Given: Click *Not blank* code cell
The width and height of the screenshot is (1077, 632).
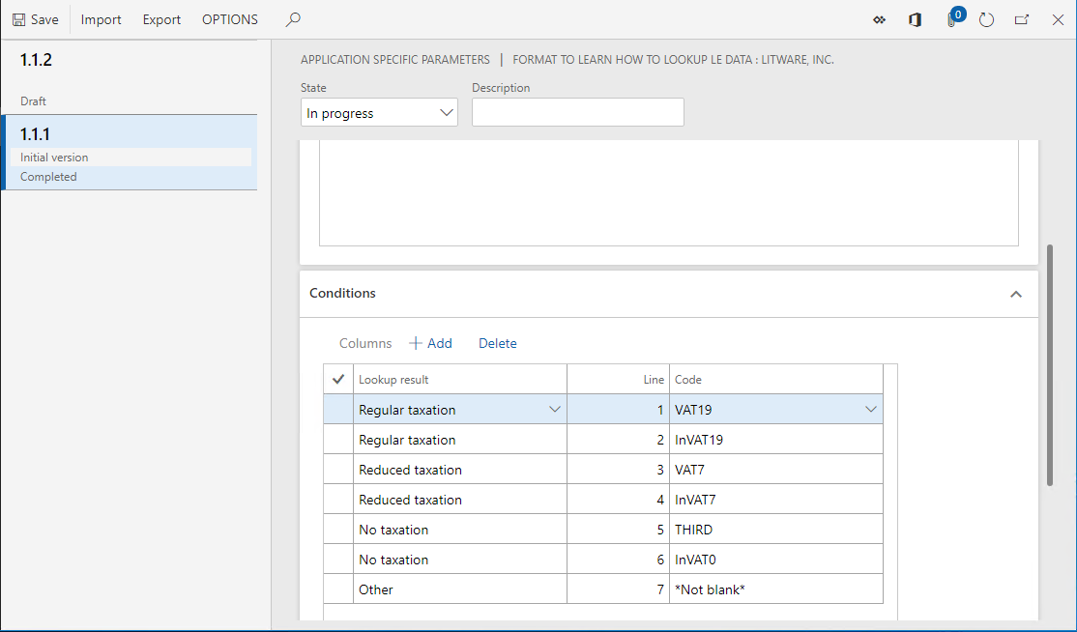Looking at the screenshot, I should pyautogui.click(x=776, y=589).
